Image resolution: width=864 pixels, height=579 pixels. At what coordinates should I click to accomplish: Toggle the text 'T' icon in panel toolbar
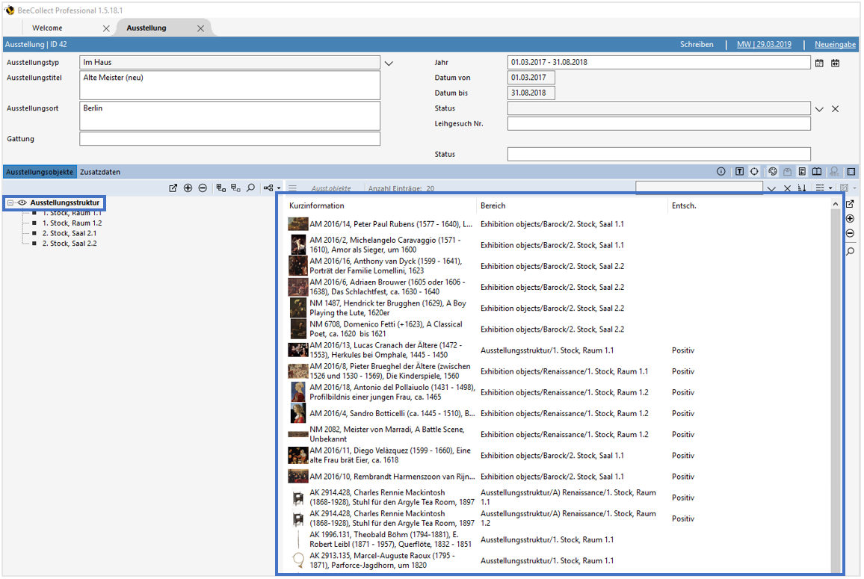739,172
